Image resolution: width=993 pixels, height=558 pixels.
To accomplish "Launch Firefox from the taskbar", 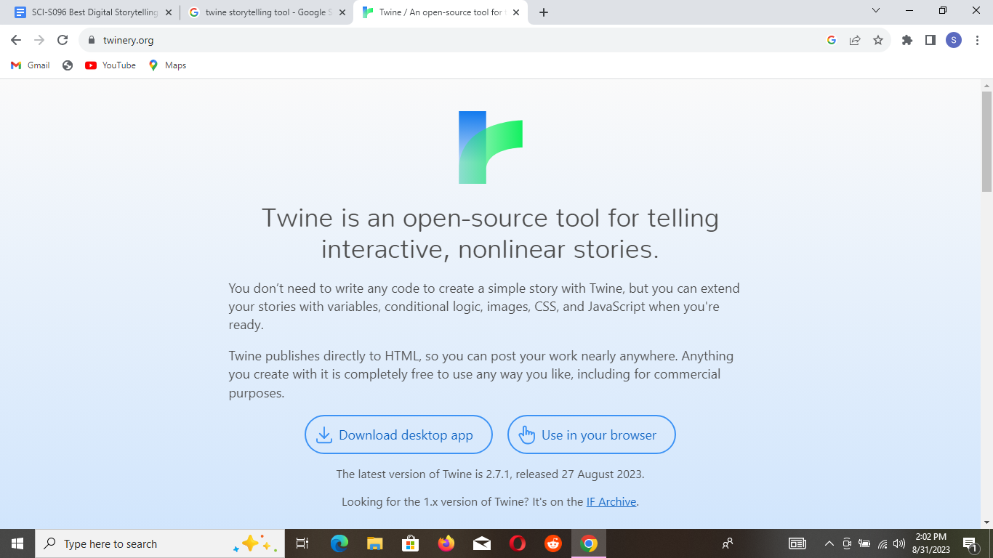I will (446, 543).
